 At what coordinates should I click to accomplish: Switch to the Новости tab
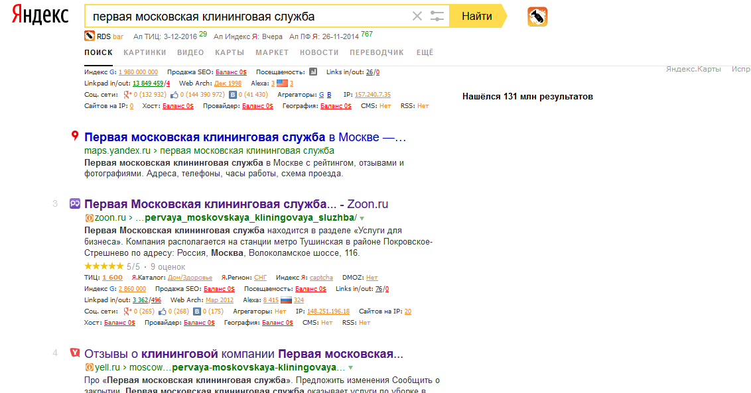coord(319,52)
